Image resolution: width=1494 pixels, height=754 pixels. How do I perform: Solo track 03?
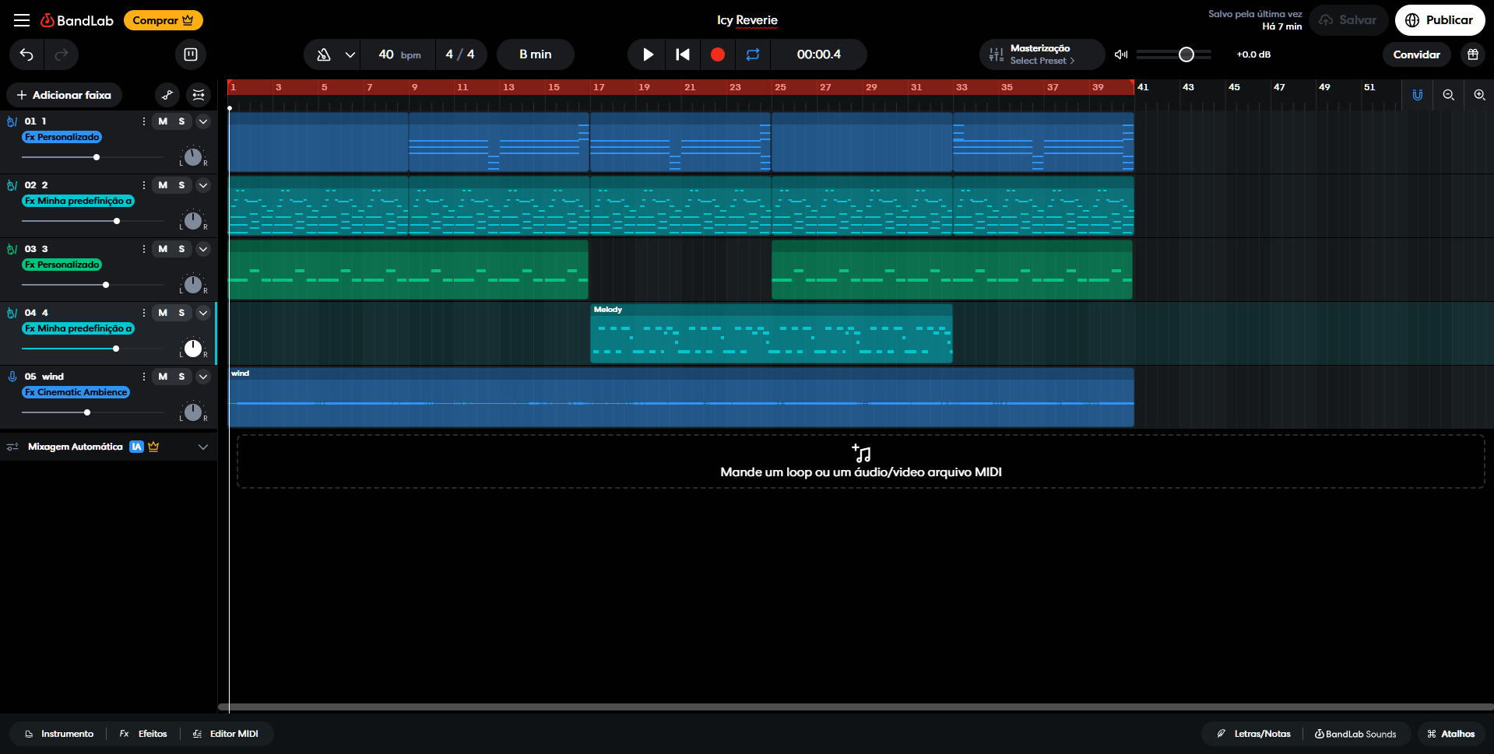pyautogui.click(x=181, y=249)
